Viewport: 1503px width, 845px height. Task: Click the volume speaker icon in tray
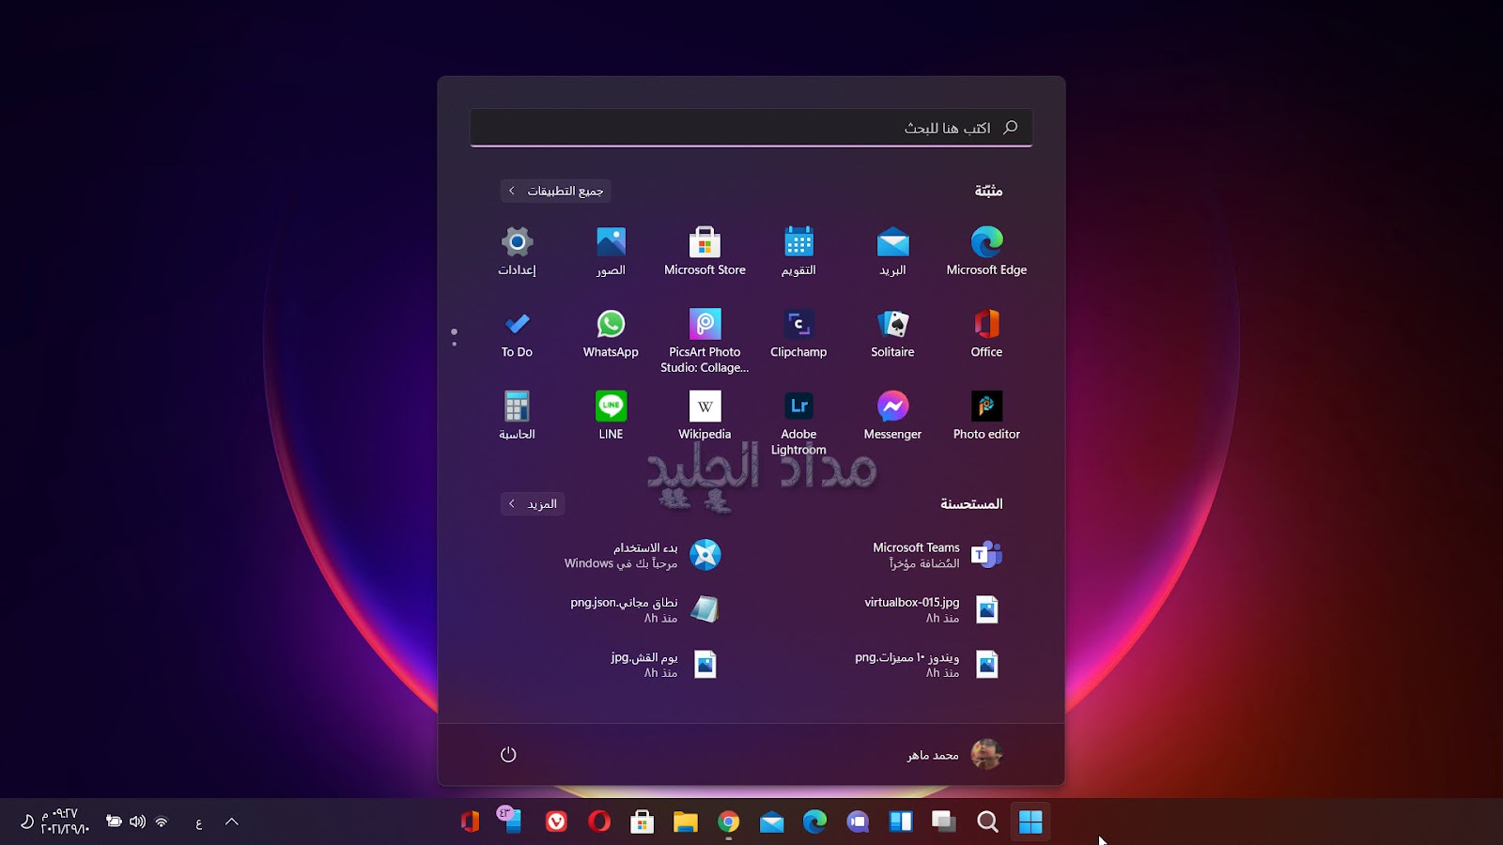(137, 822)
